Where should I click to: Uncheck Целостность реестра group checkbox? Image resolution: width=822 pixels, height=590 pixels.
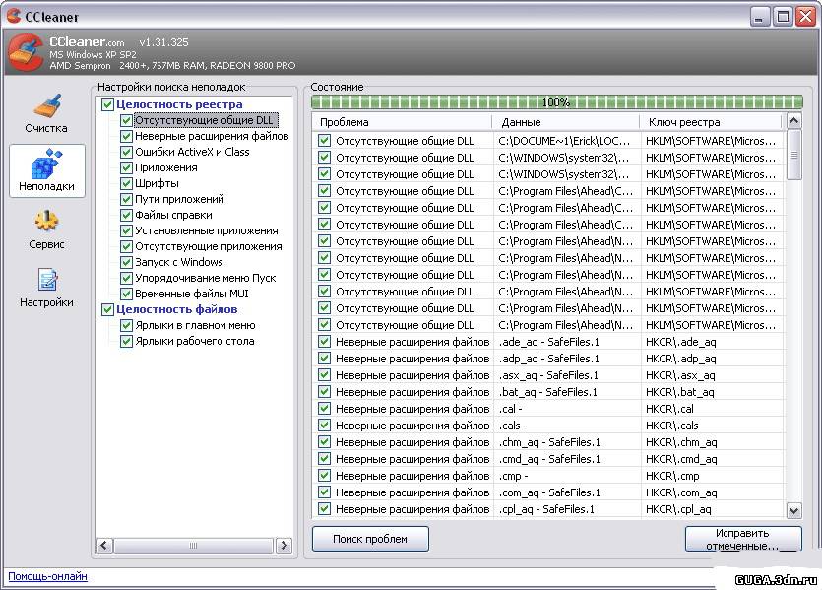point(107,104)
